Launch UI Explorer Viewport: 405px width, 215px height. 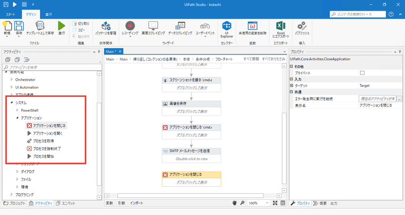point(227,26)
